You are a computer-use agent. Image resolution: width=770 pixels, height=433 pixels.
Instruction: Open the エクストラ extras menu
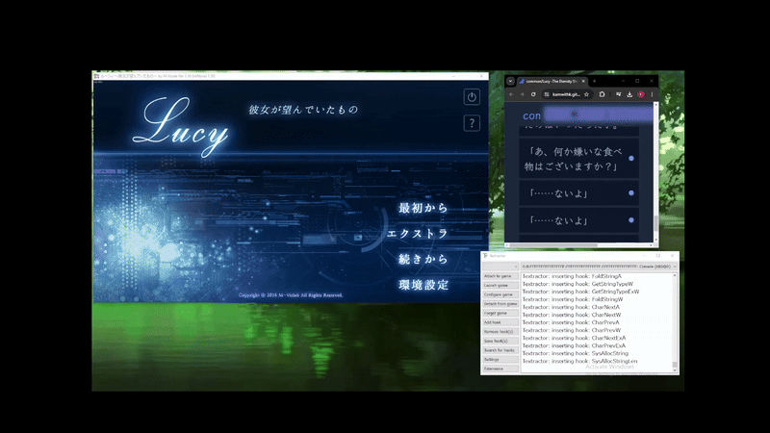point(417,233)
